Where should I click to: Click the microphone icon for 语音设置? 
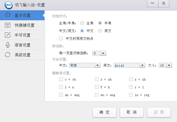(8, 45)
